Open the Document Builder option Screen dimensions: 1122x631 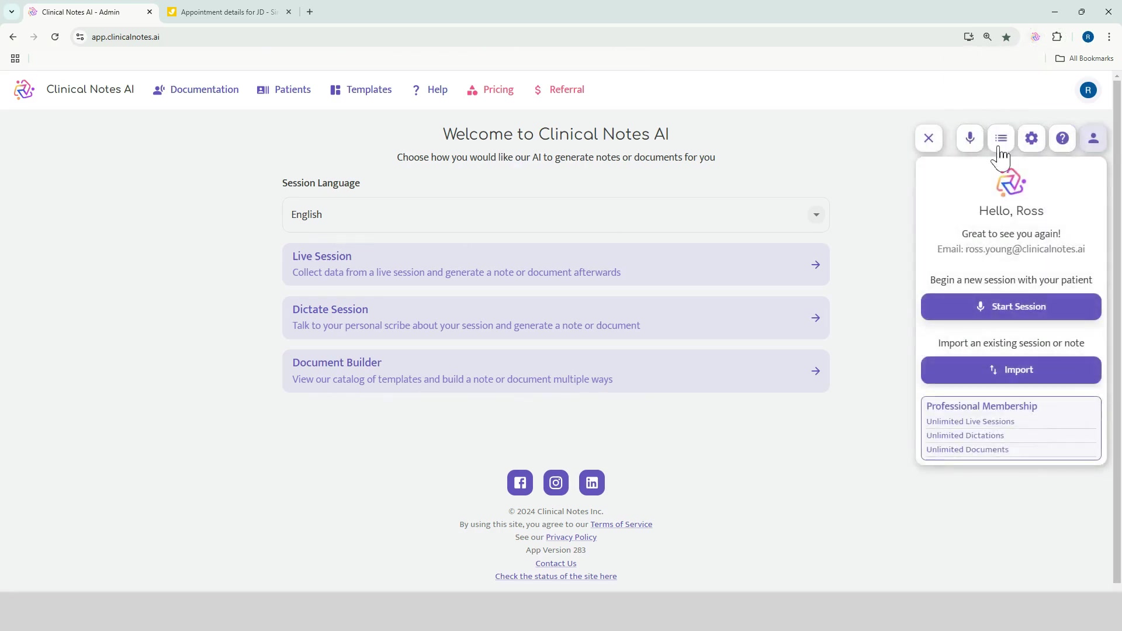[556, 371]
